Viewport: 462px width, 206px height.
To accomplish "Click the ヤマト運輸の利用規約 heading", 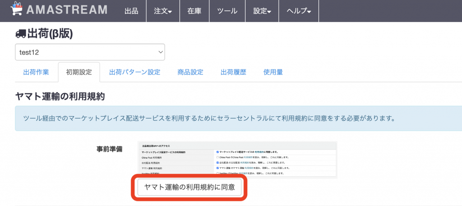I will click(60, 96).
